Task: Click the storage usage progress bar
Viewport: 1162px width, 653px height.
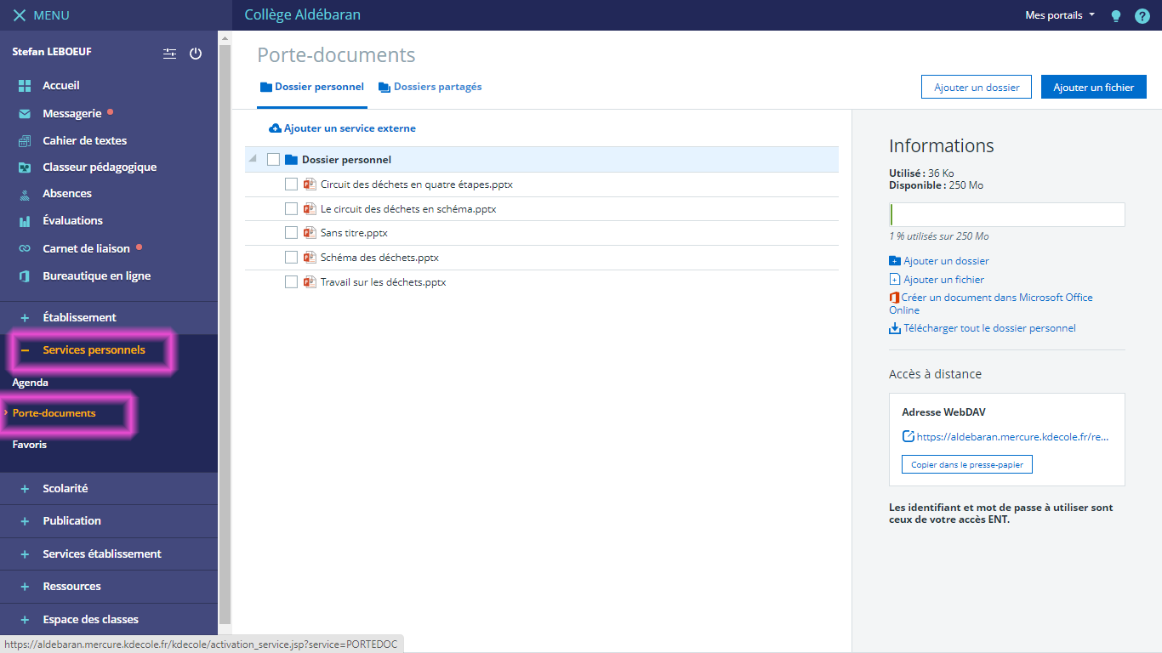Action: coord(1007,214)
